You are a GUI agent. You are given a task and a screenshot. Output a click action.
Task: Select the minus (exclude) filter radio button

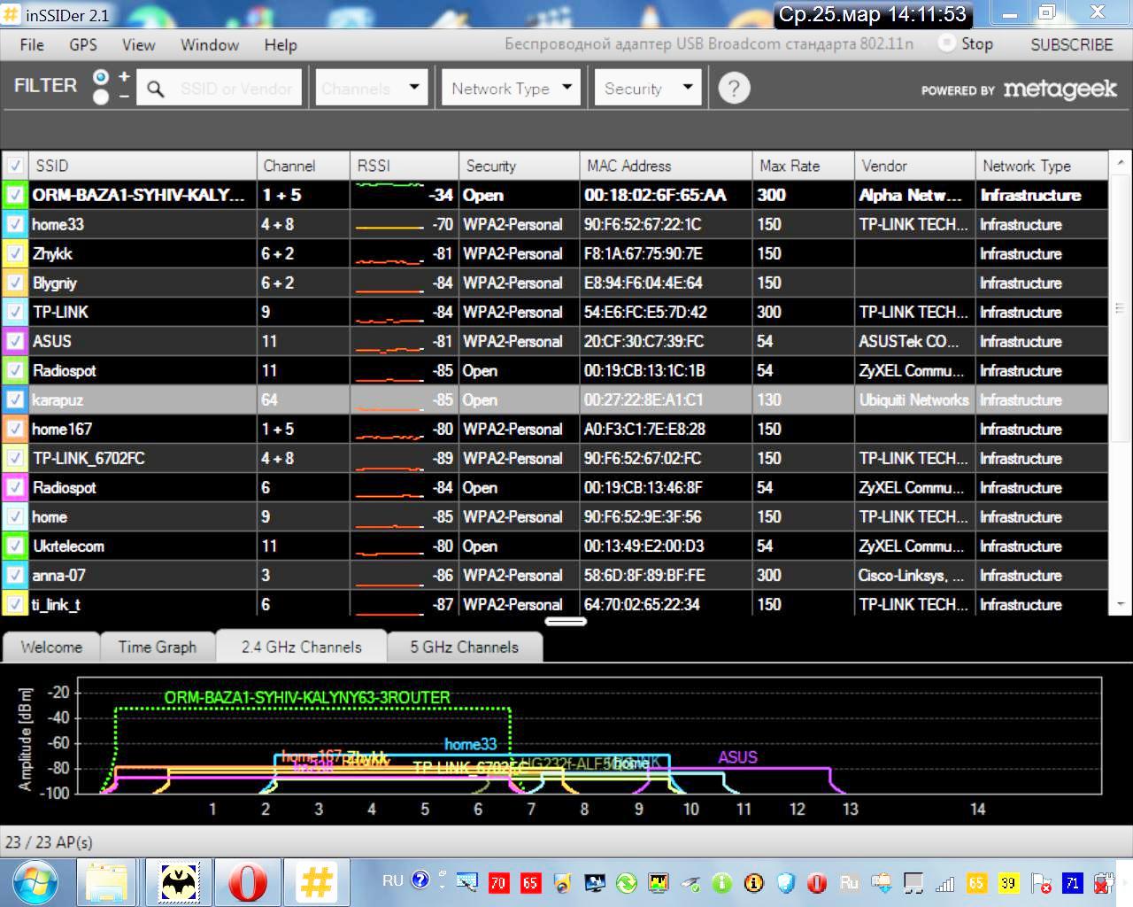(x=101, y=97)
